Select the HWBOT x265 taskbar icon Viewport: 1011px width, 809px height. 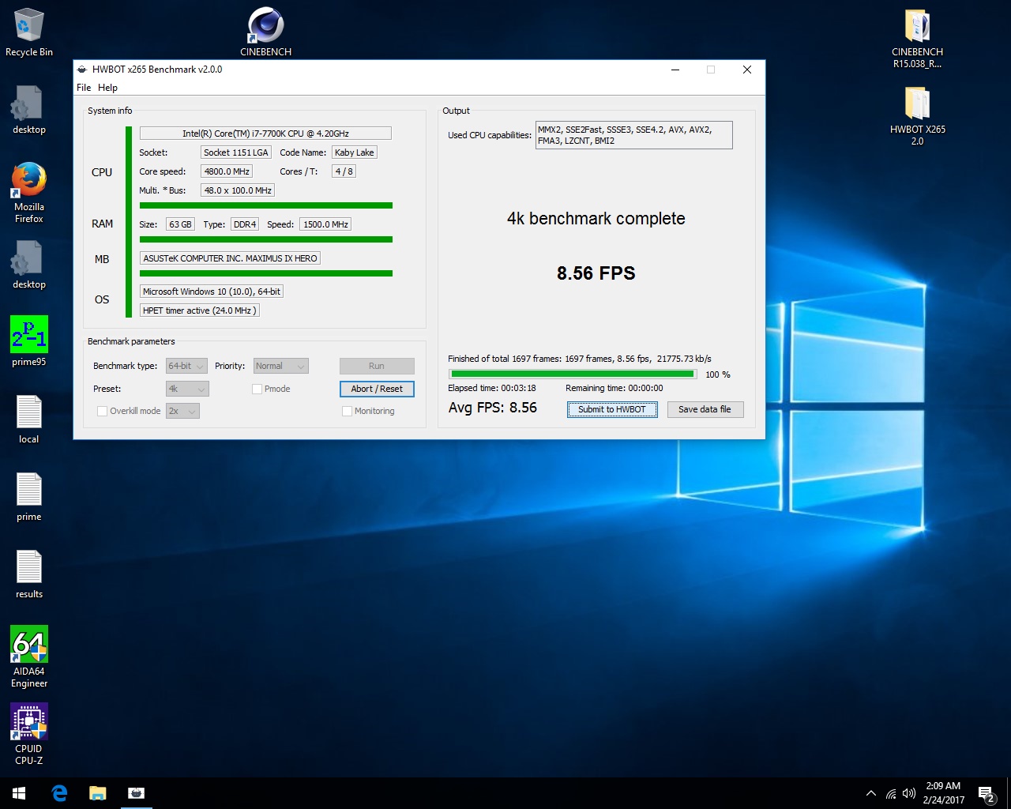pyautogui.click(x=136, y=793)
